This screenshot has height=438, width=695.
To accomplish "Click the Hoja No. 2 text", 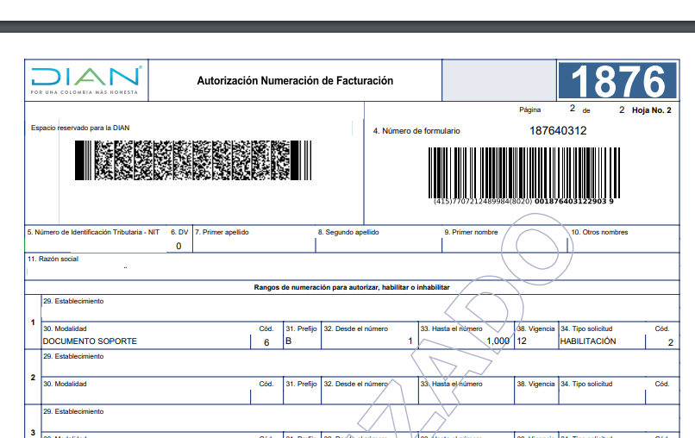I will pos(652,110).
